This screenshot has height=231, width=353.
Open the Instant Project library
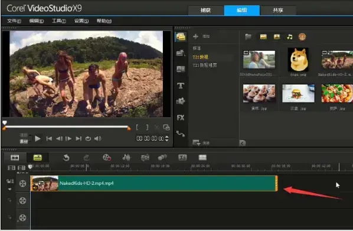click(181, 53)
